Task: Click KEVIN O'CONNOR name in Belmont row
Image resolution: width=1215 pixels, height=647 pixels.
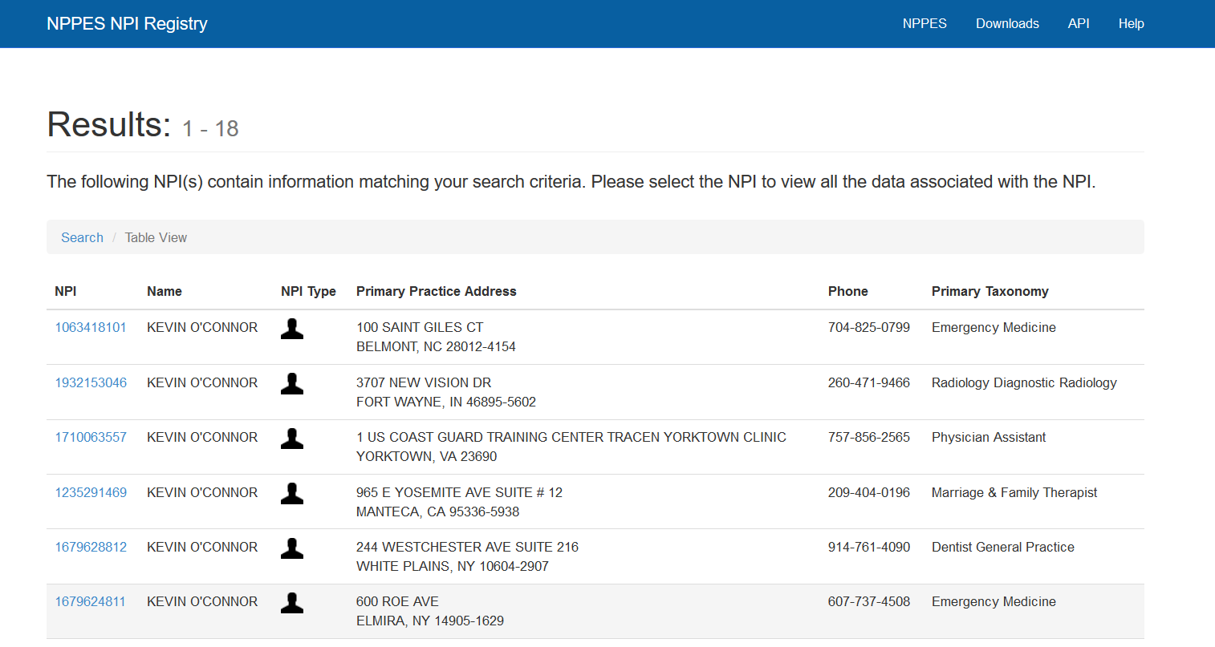Action: pos(202,327)
